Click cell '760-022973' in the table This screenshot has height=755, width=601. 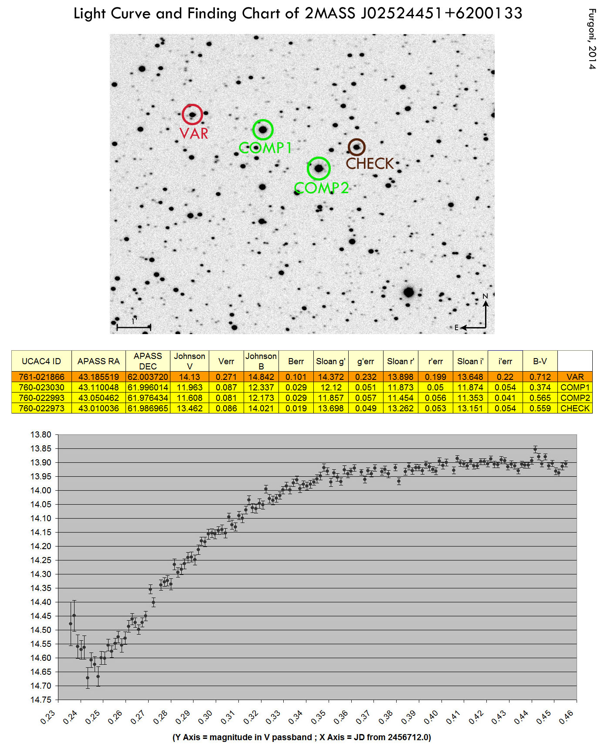tap(41, 408)
